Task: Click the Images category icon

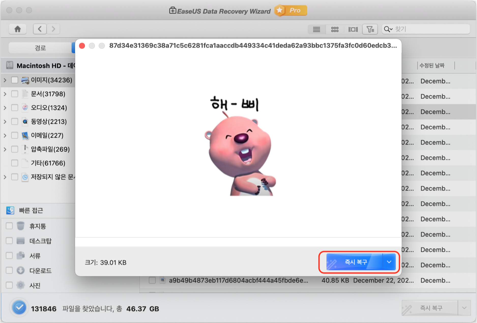Action: coord(25,80)
